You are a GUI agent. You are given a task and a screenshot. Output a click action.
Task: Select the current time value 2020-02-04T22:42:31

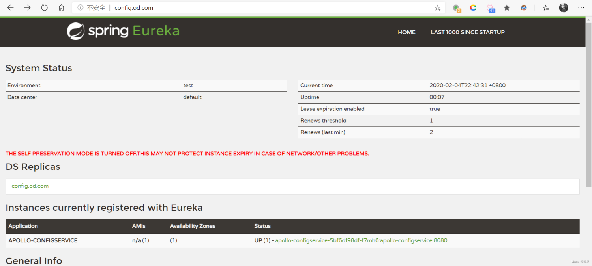point(467,86)
